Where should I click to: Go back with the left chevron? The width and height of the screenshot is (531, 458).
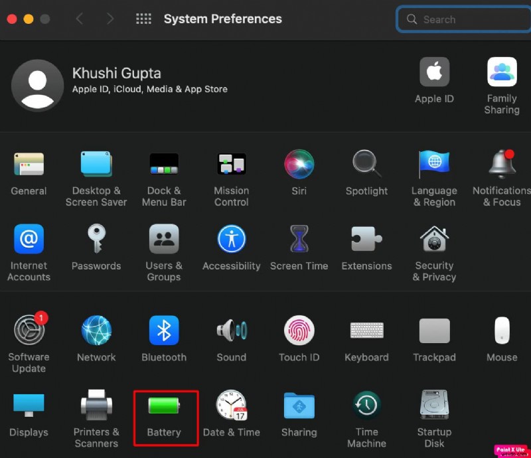(x=80, y=19)
